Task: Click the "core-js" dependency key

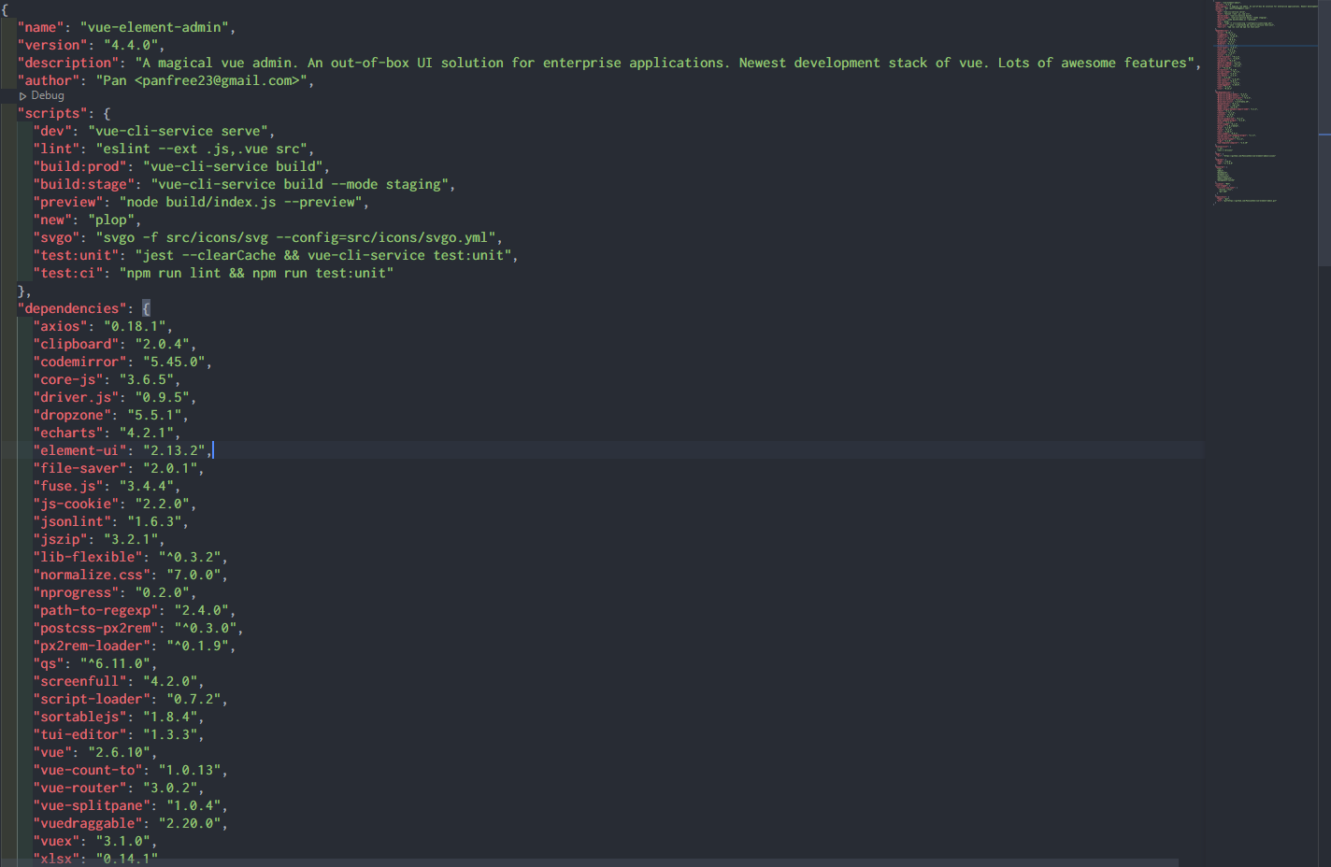Action: [x=68, y=379]
